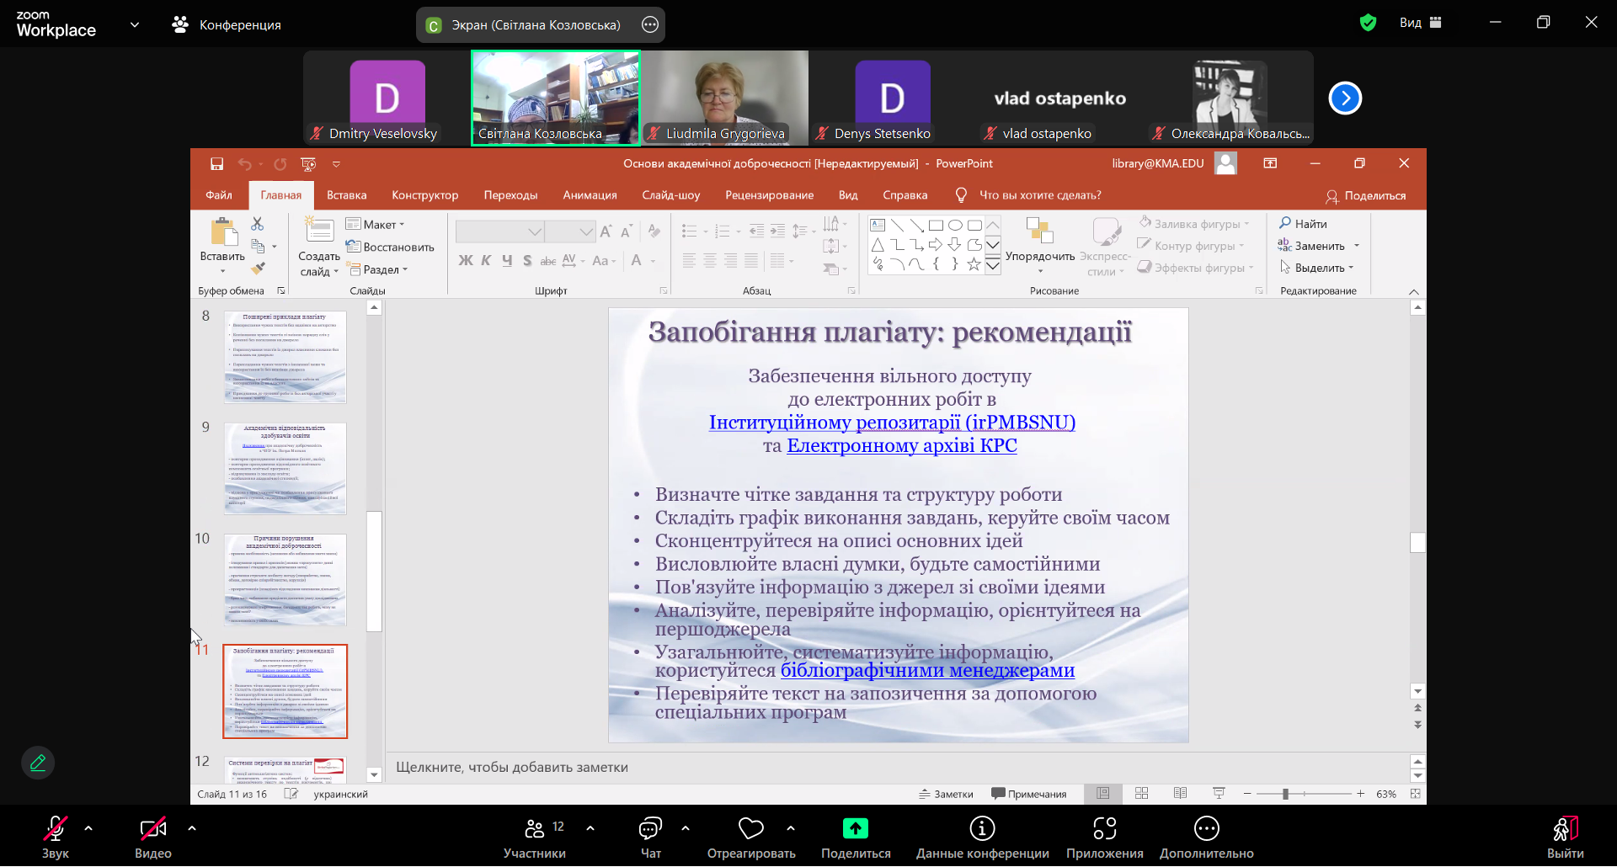The width and height of the screenshot is (1617, 867).
Task: Open the Zoom Workplace dropdown arrow
Action: 135,24
